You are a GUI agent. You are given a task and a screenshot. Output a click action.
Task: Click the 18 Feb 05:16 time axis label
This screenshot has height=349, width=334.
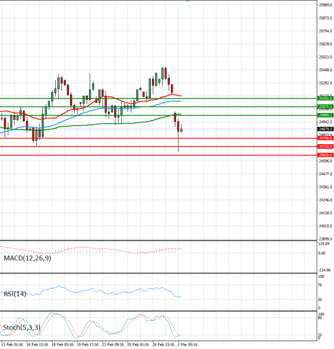63,345
